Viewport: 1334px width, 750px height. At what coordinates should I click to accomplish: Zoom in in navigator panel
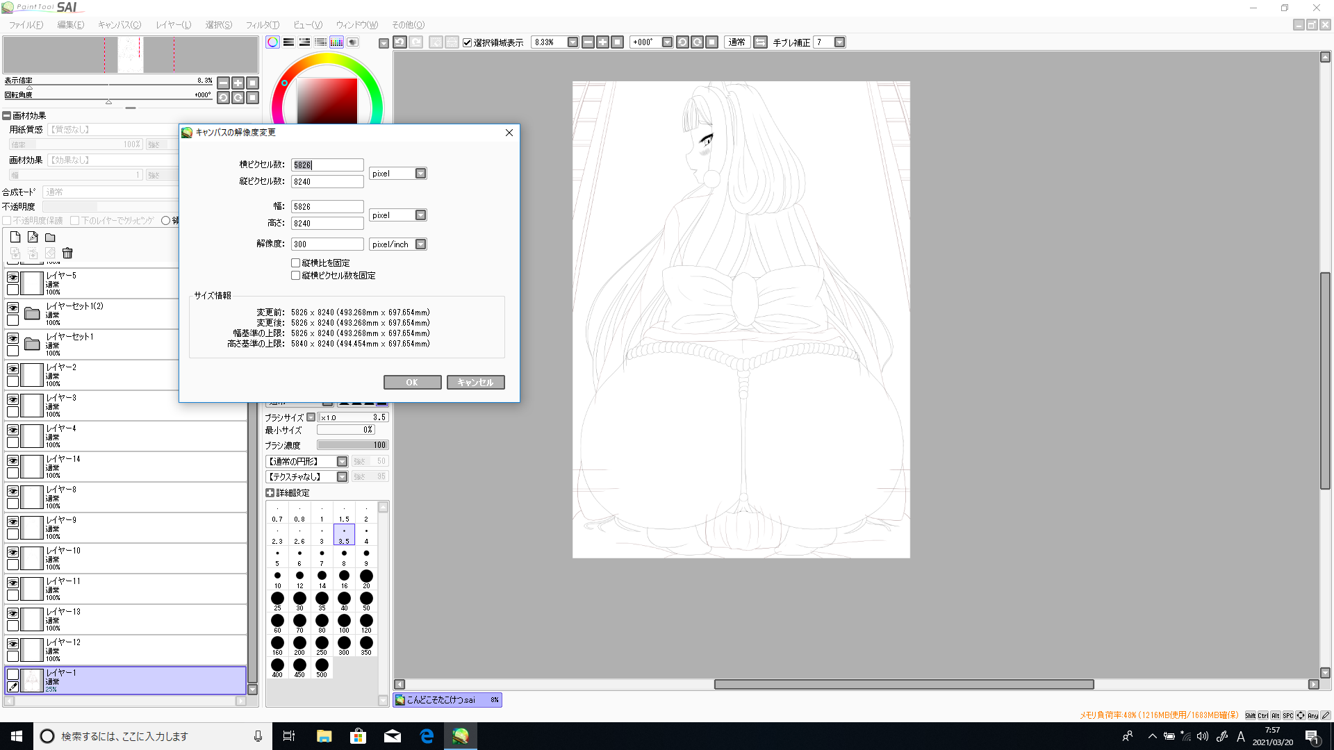(238, 83)
